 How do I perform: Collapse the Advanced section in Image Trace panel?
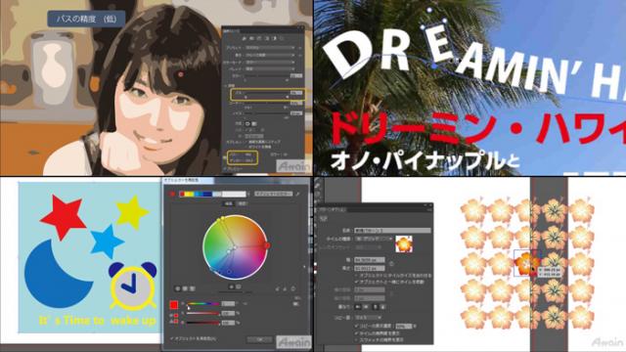[225, 85]
